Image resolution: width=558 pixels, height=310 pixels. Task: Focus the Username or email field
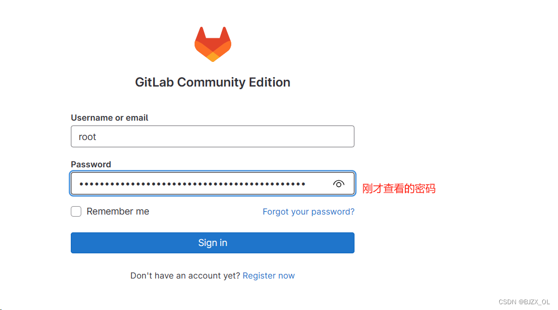pyautogui.click(x=212, y=136)
